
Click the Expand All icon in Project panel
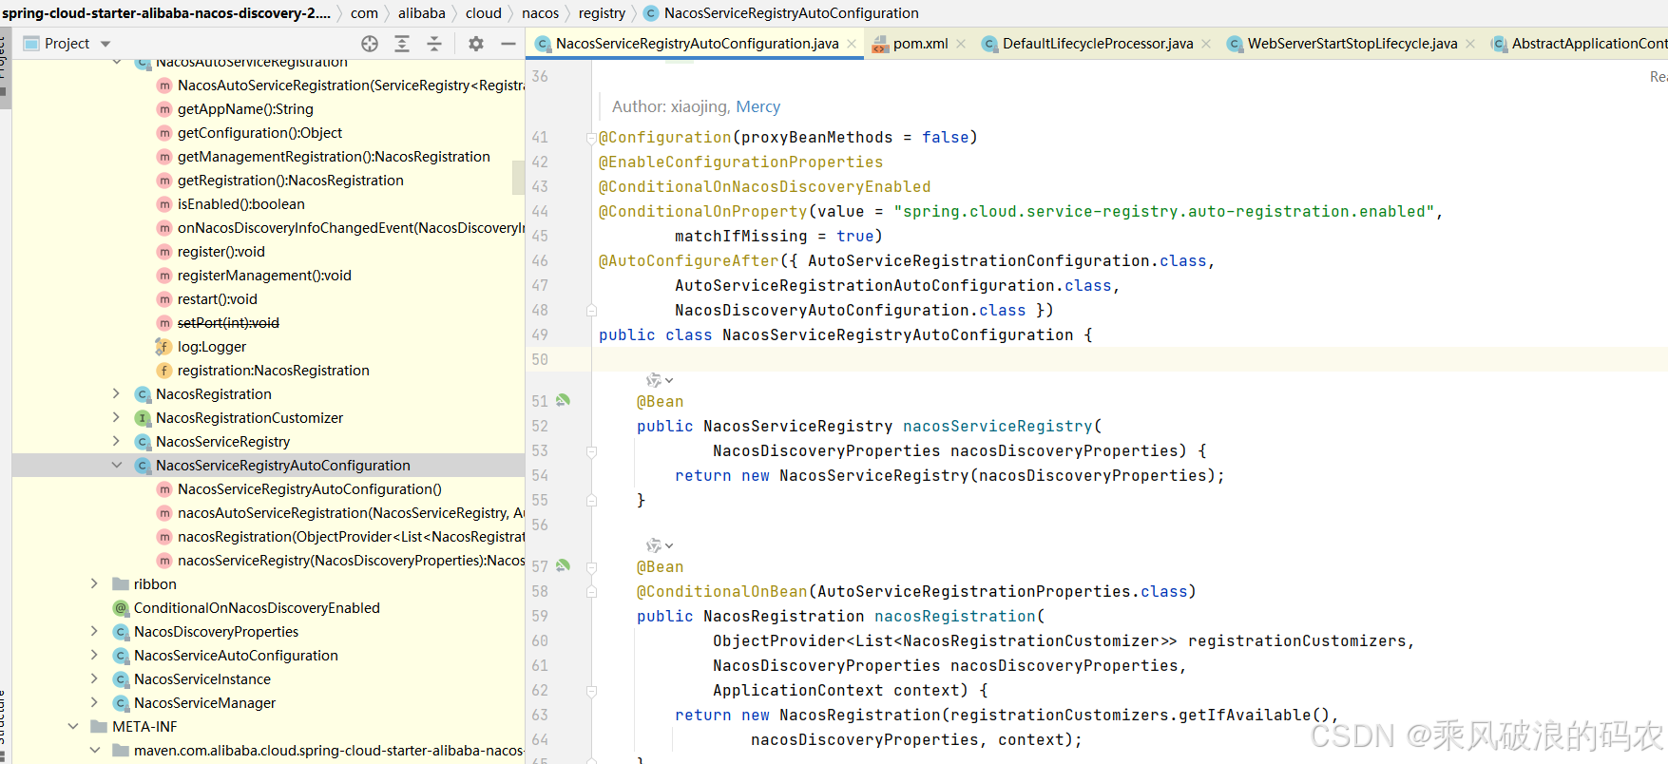(x=402, y=44)
